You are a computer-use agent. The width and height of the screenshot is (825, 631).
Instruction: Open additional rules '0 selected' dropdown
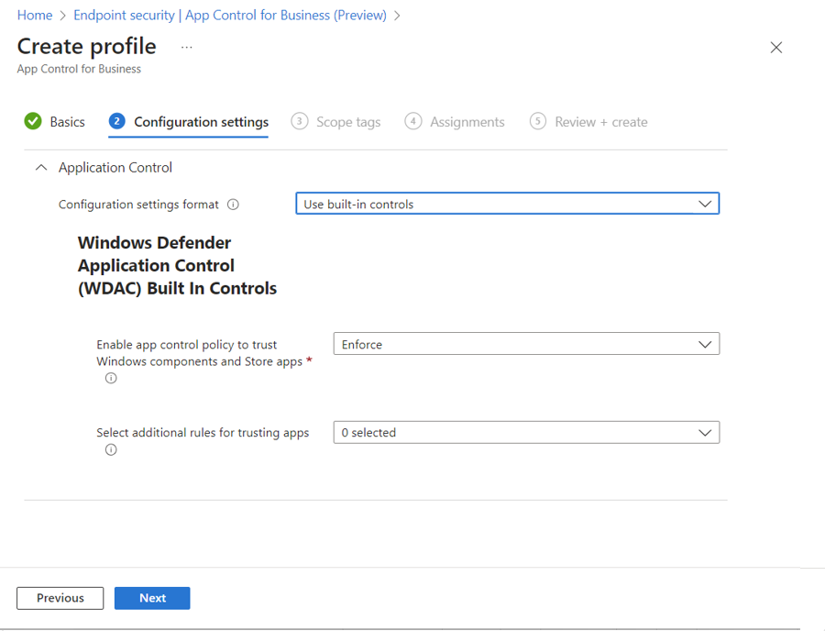tap(526, 432)
